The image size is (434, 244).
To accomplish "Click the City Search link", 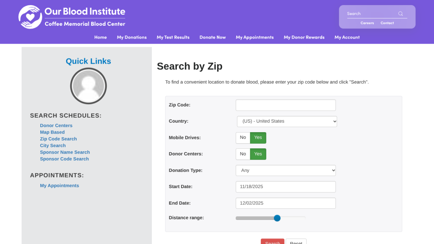I will coord(53,146).
